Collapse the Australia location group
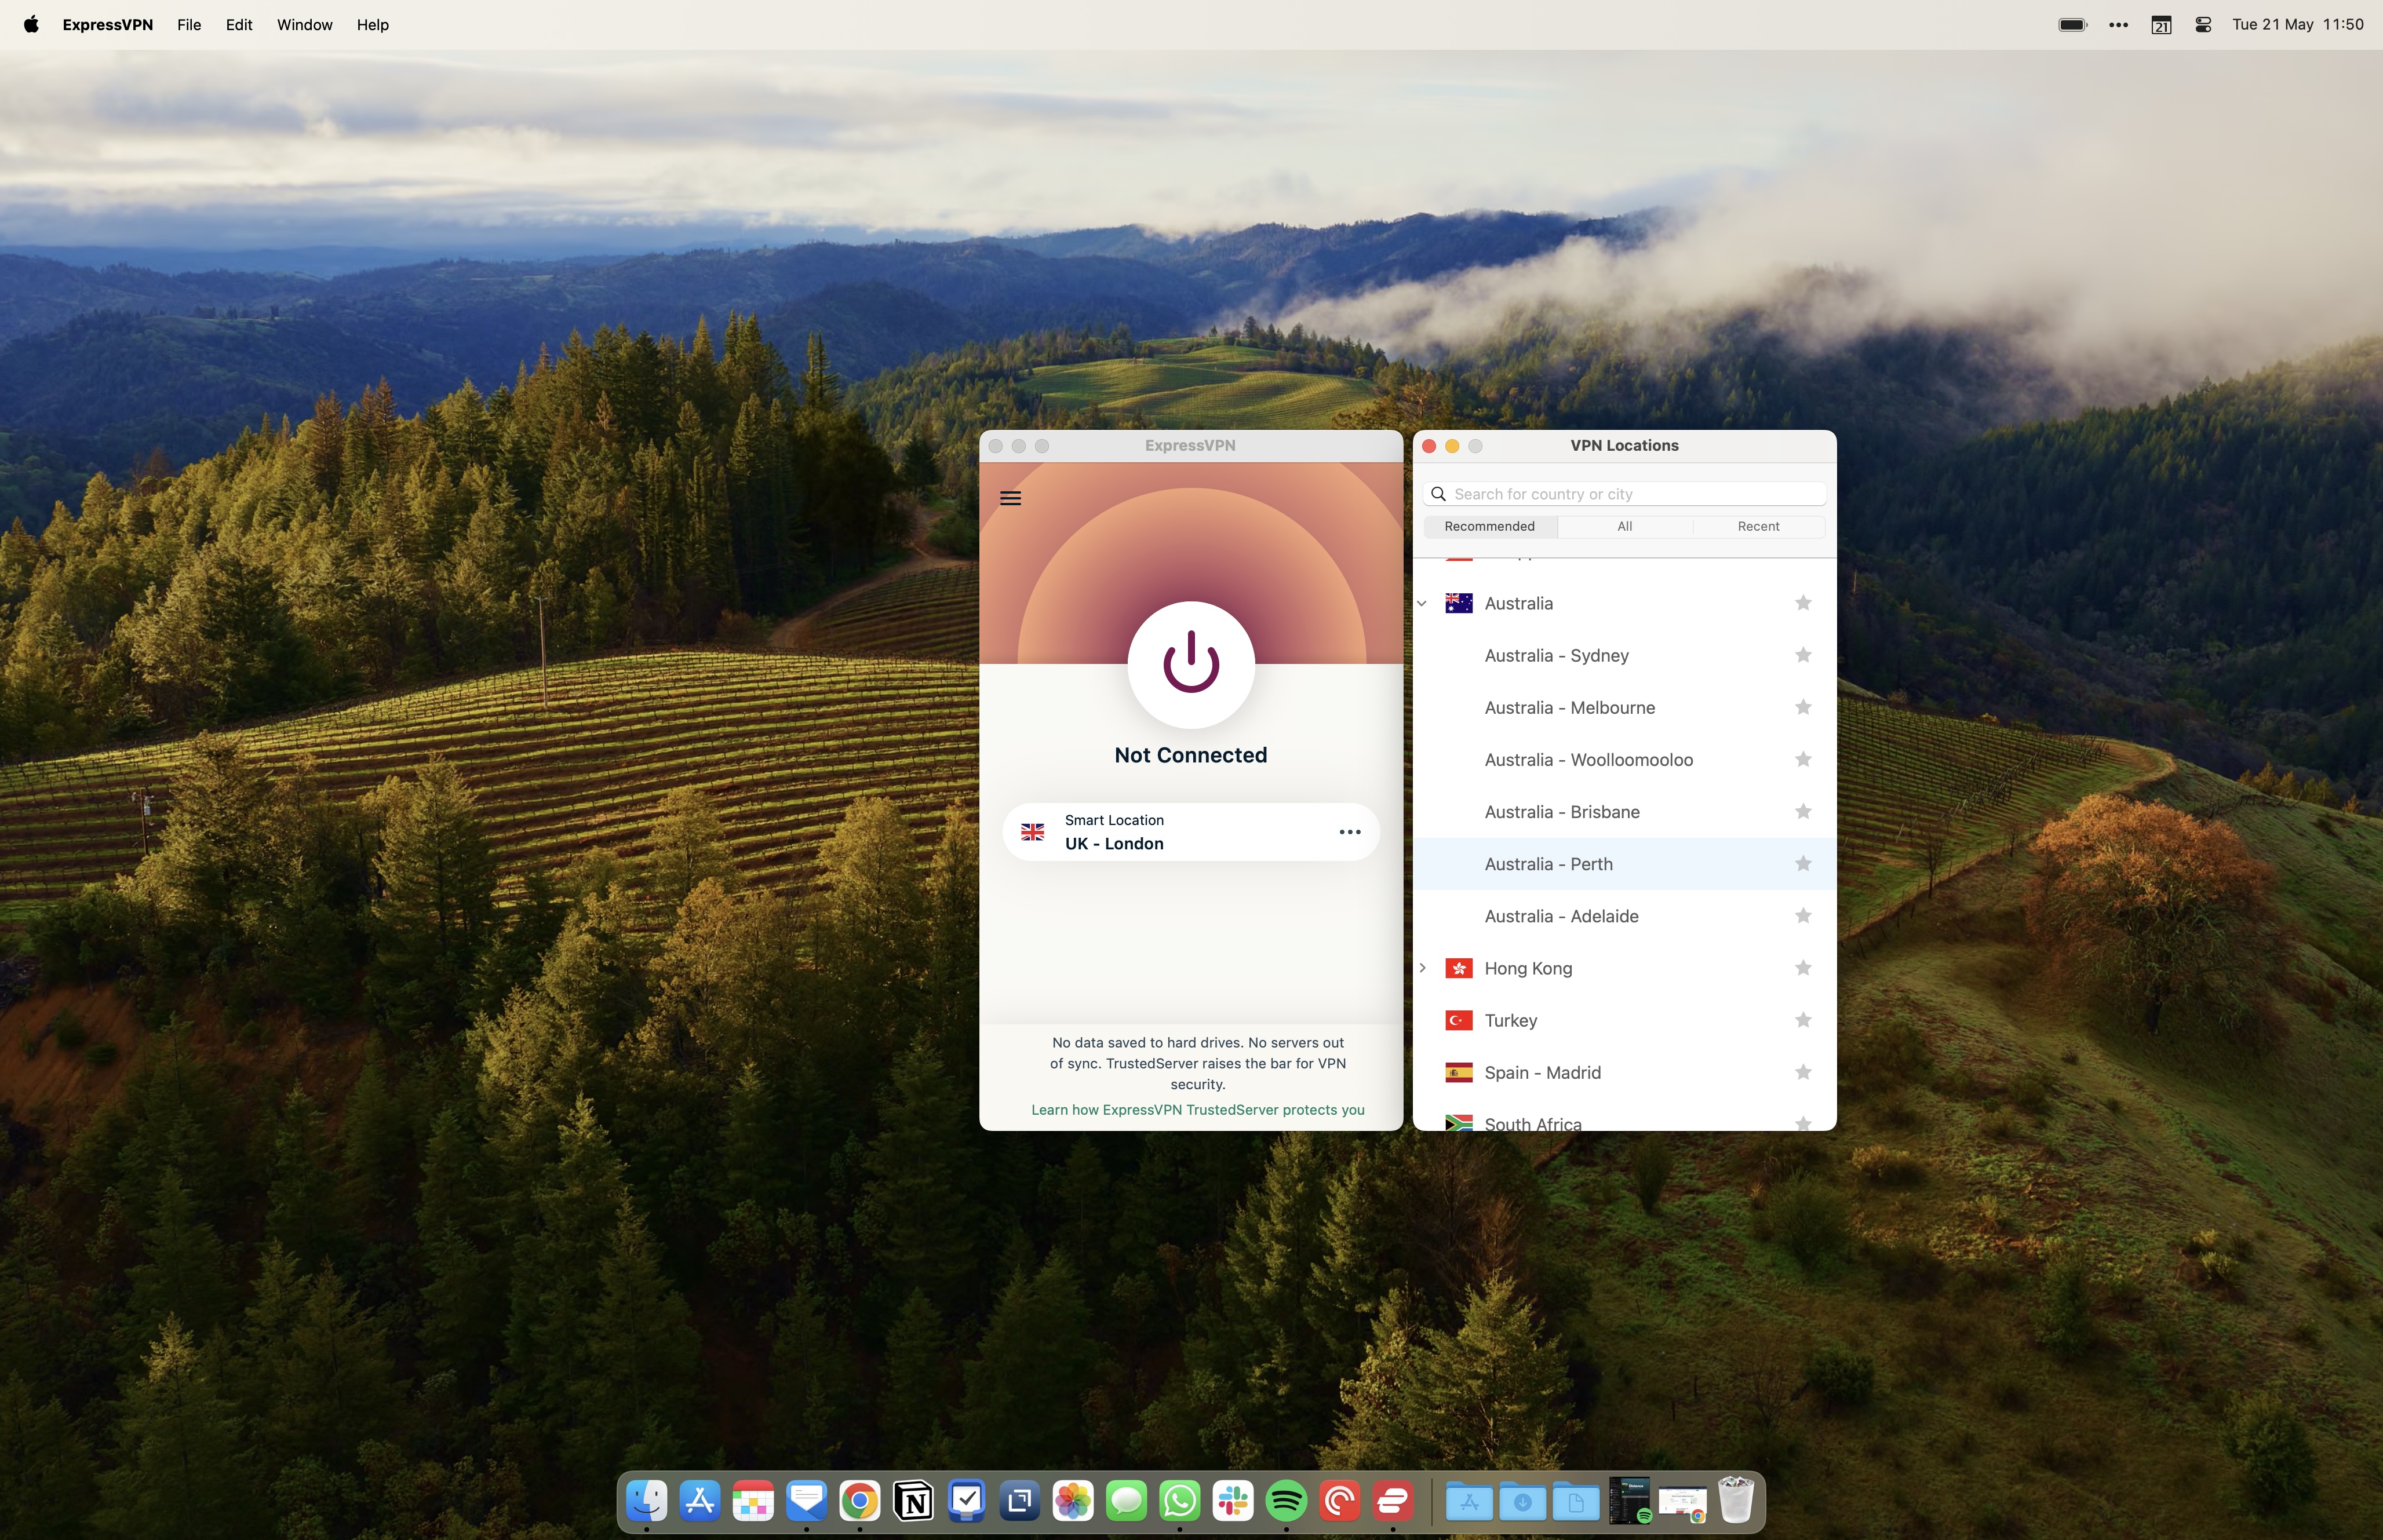Screen dimensions: 2383x1540 pyautogui.click(x=1422, y=603)
